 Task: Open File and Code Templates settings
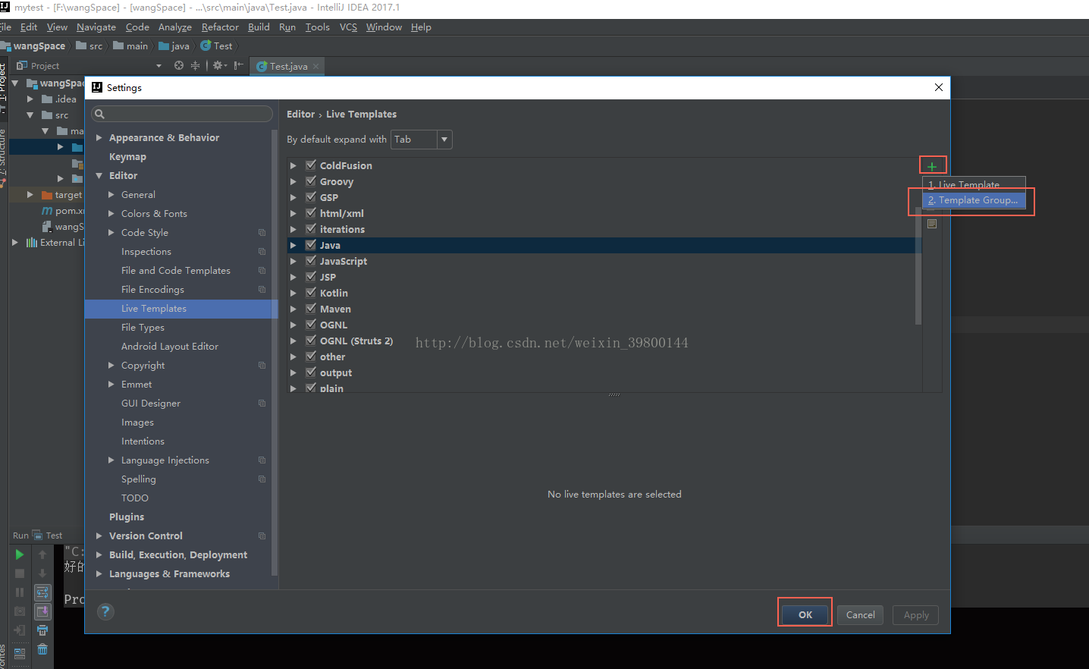[x=176, y=271]
